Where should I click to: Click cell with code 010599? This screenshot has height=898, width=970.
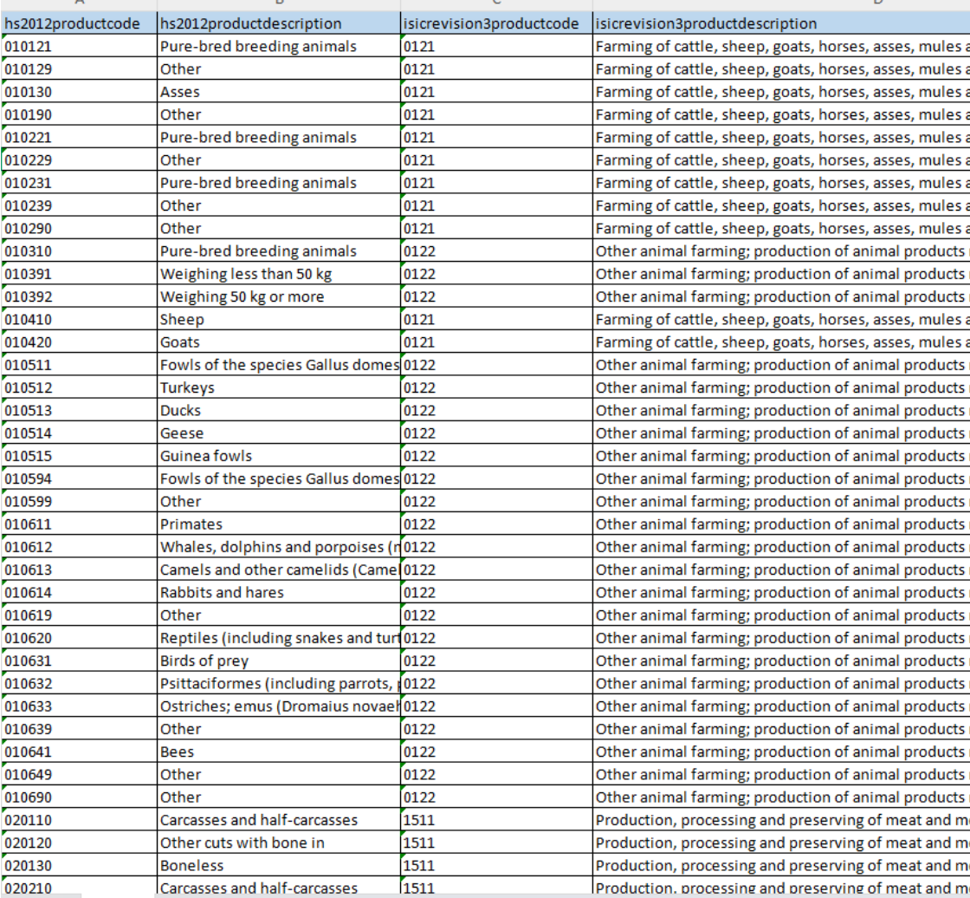pos(79,502)
